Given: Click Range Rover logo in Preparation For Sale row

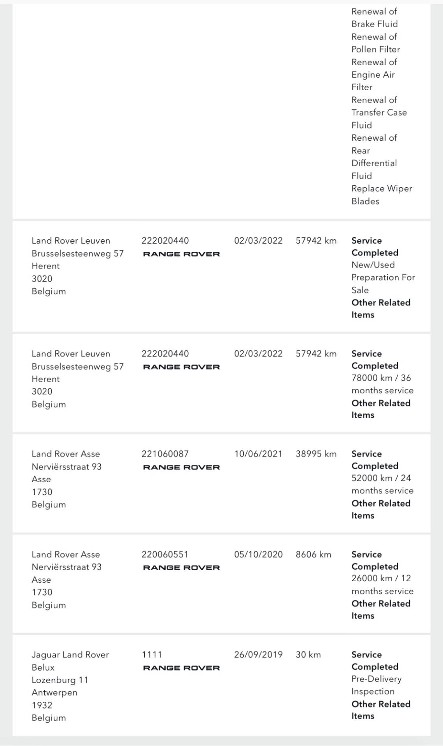Looking at the screenshot, I should (x=181, y=254).
